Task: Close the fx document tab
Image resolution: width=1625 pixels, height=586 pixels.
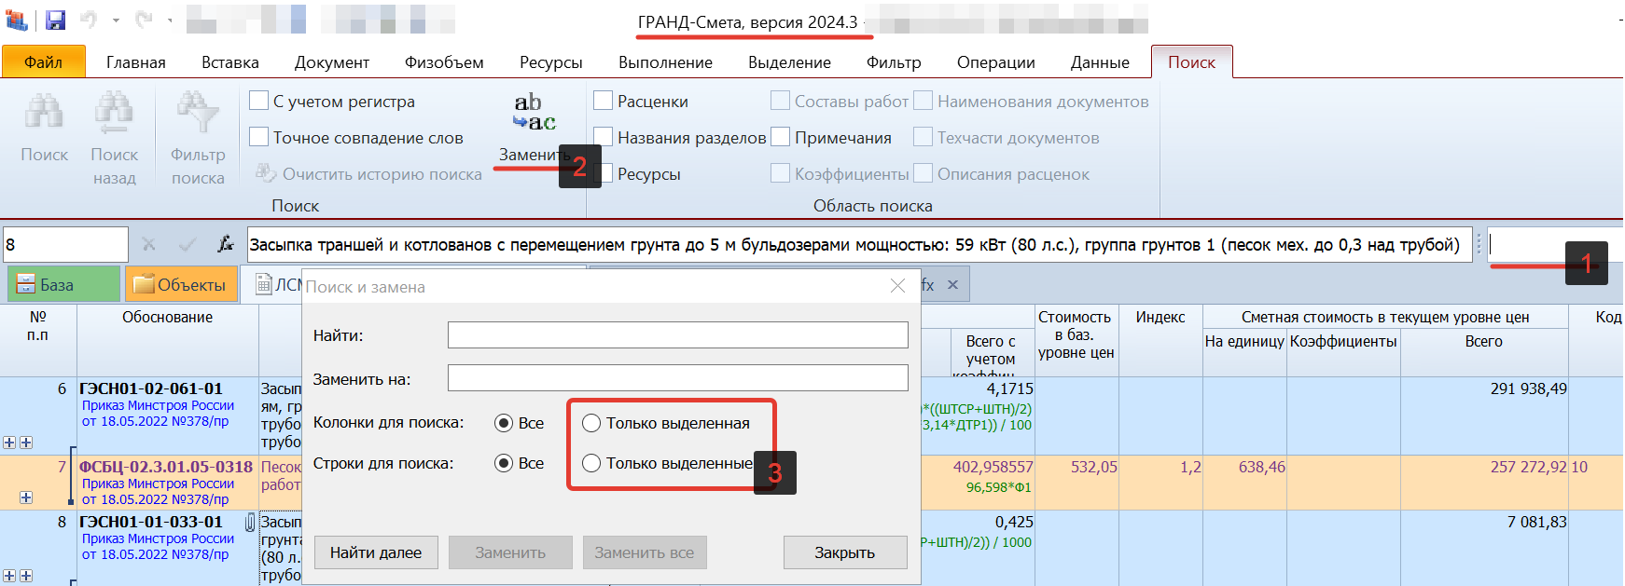Action: [x=952, y=285]
